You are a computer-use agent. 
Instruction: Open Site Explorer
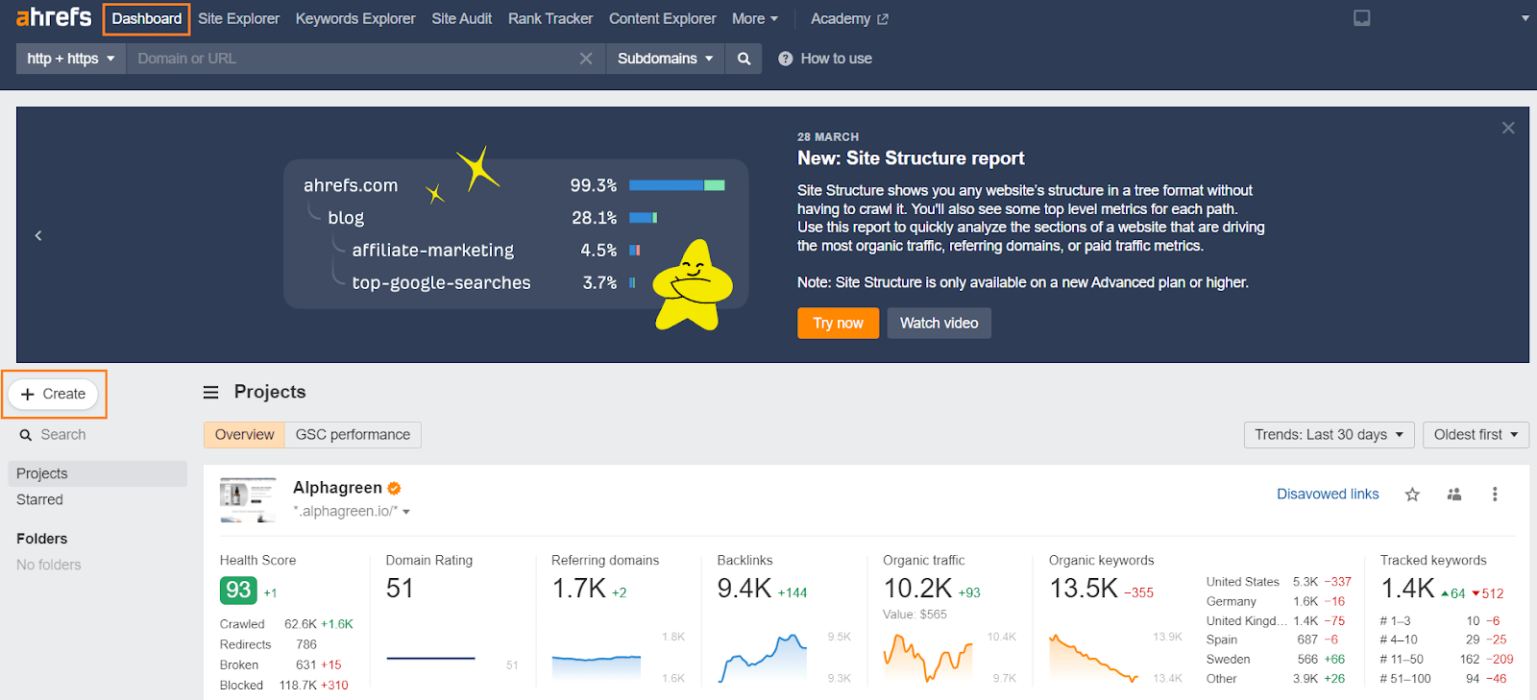pyautogui.click(x=238, y=18)
